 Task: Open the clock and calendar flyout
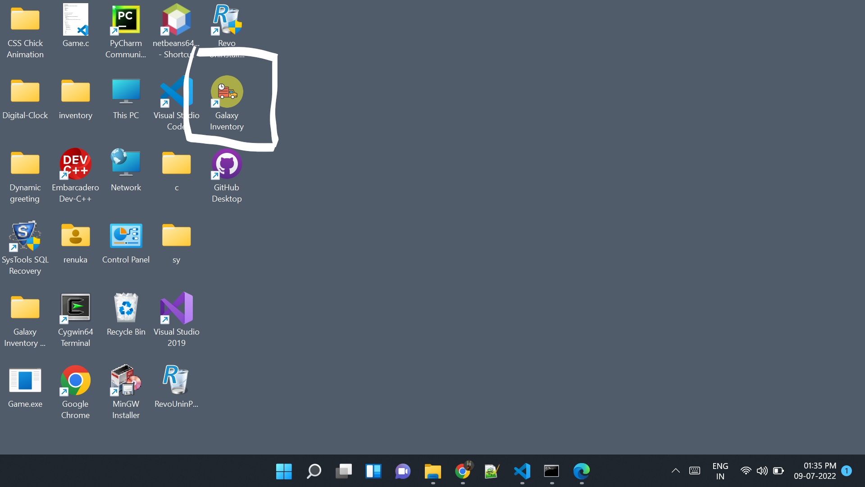[x=815, y=471]
